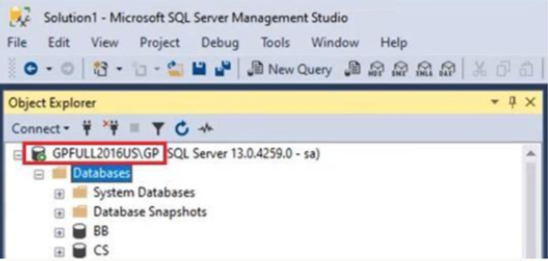The width and height of the screenshot is (548, 261).
Task: Click the Object Explorer filter funnel icon
Action: point(158,129)
